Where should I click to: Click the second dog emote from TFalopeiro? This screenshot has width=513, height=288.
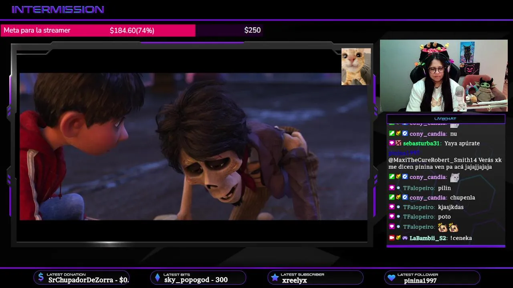[453, 227]
